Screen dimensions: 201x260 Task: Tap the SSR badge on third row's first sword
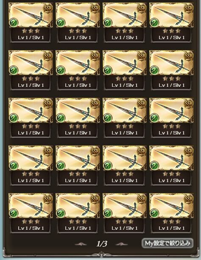[48, 104]
